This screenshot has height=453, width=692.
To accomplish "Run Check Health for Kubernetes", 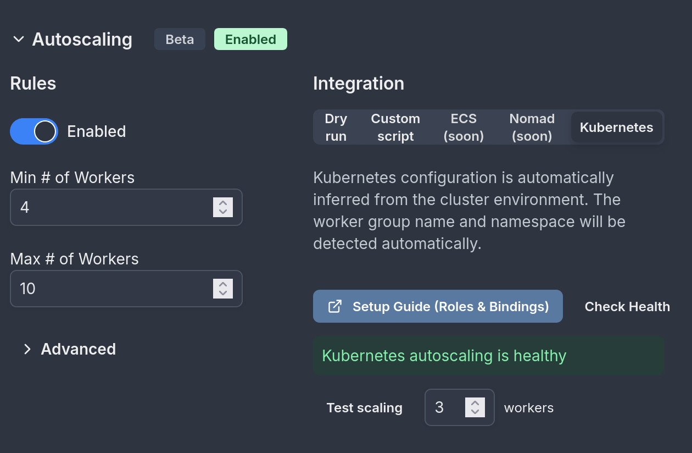I will (627, 306).
